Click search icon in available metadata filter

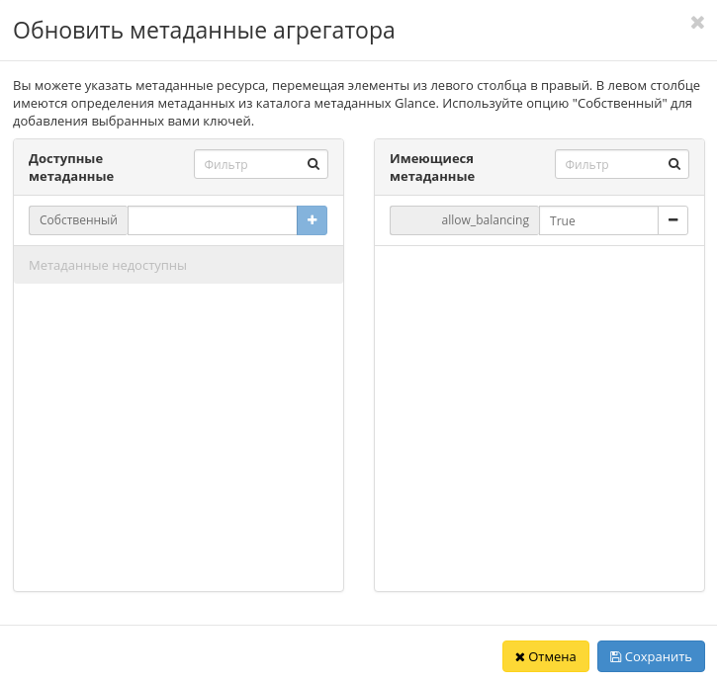point(314,165)
